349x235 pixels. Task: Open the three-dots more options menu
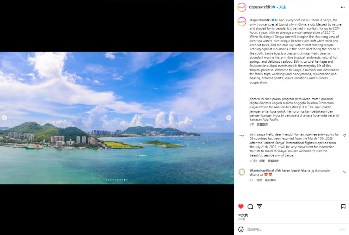click(x=343, y=7)
